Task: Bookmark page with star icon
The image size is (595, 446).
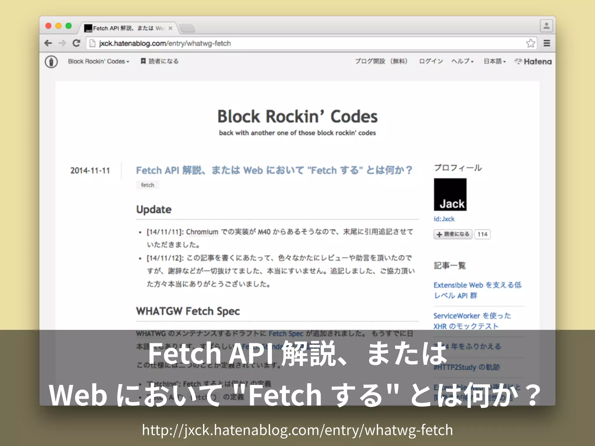Action: tap(530, 43)
